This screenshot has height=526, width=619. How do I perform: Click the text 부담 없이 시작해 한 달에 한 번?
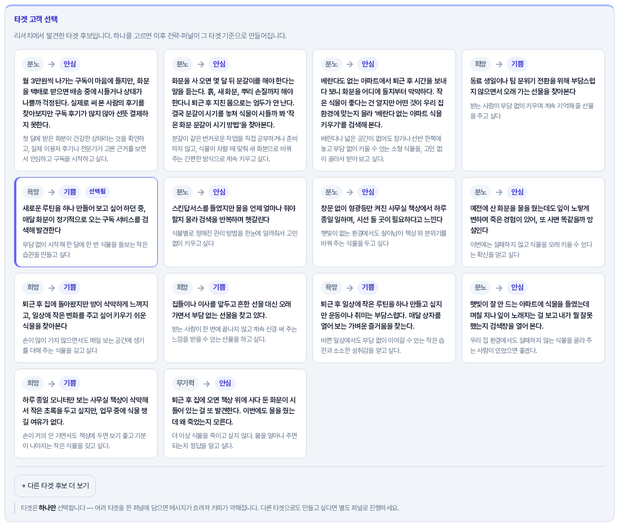[85, 250]
